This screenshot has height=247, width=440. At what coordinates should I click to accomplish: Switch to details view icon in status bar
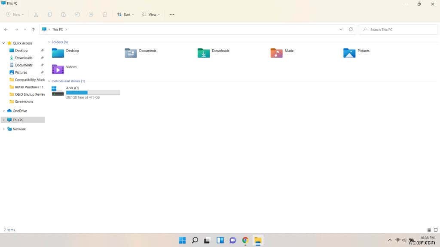click(429, 230)
